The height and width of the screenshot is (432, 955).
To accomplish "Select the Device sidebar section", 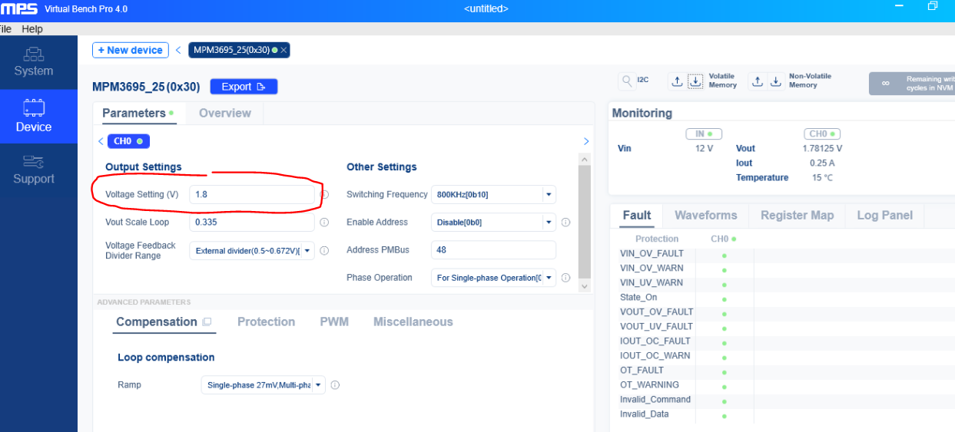I will pyautogui.click(x=34, y=117).
